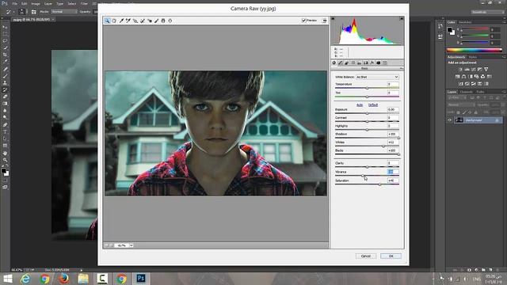Screen dimensions: 507x285
Task: Add a Brightness/Contrast adjustment
Action: click(x=460, y=69)
